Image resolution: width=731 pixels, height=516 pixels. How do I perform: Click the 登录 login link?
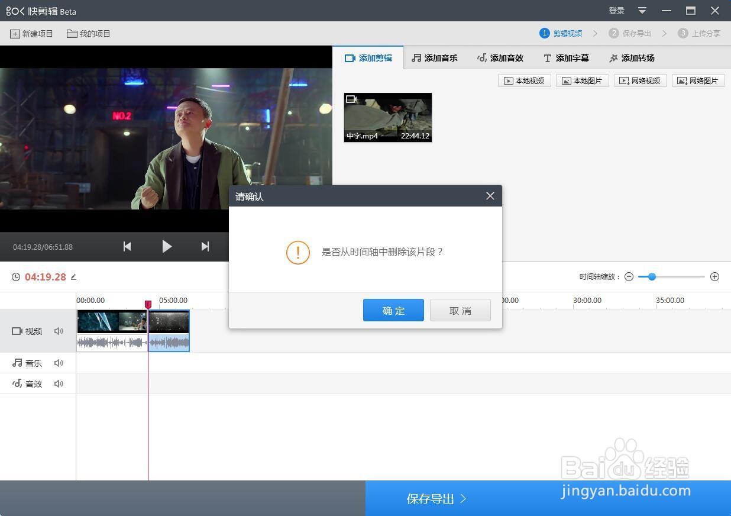point(617,11)
